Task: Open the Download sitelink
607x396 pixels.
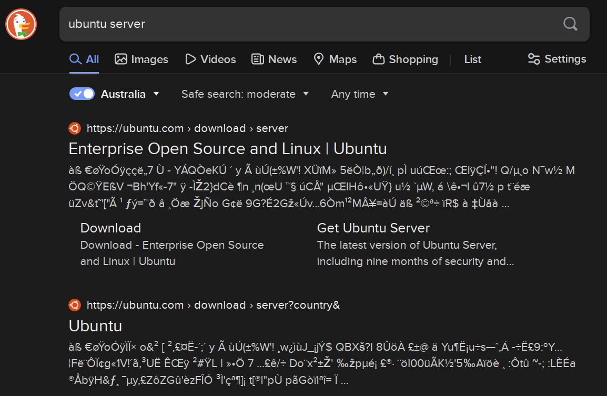Action: click(110, 228)
